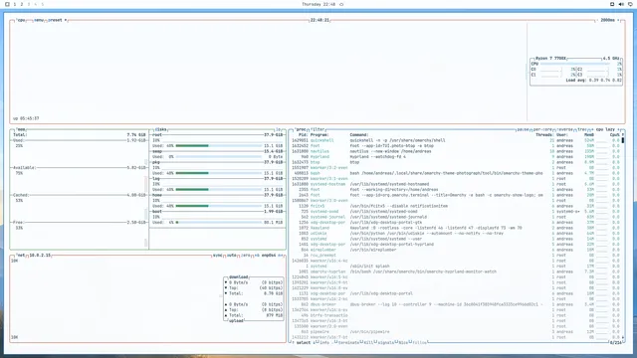Screen dimensions: 637x358
Task: Click the clock 22:48:21 in btop header
Action: 319,20
